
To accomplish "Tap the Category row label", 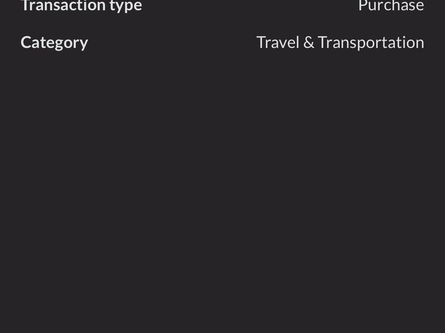I will 54,42.
